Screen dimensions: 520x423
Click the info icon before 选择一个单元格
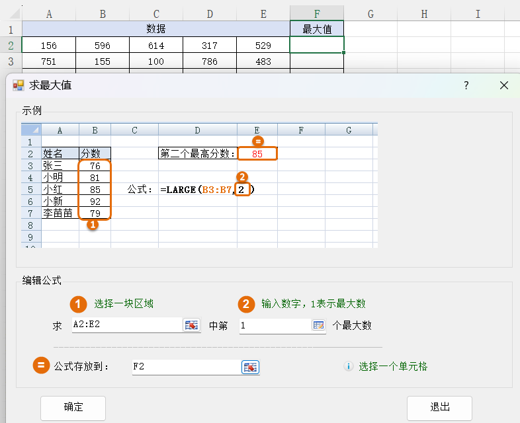349,366
